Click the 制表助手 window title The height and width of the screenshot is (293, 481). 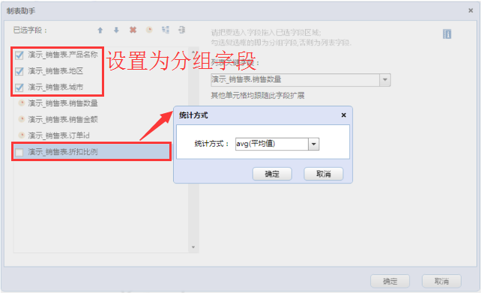[x=21, y=11]
